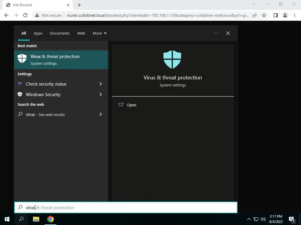This screenshot has width=301, height=225.
Task: Open Windows Security settings result
Action: (61, 95)
